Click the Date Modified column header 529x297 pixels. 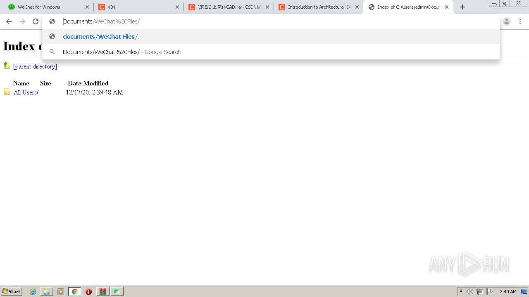click(88, 83)
